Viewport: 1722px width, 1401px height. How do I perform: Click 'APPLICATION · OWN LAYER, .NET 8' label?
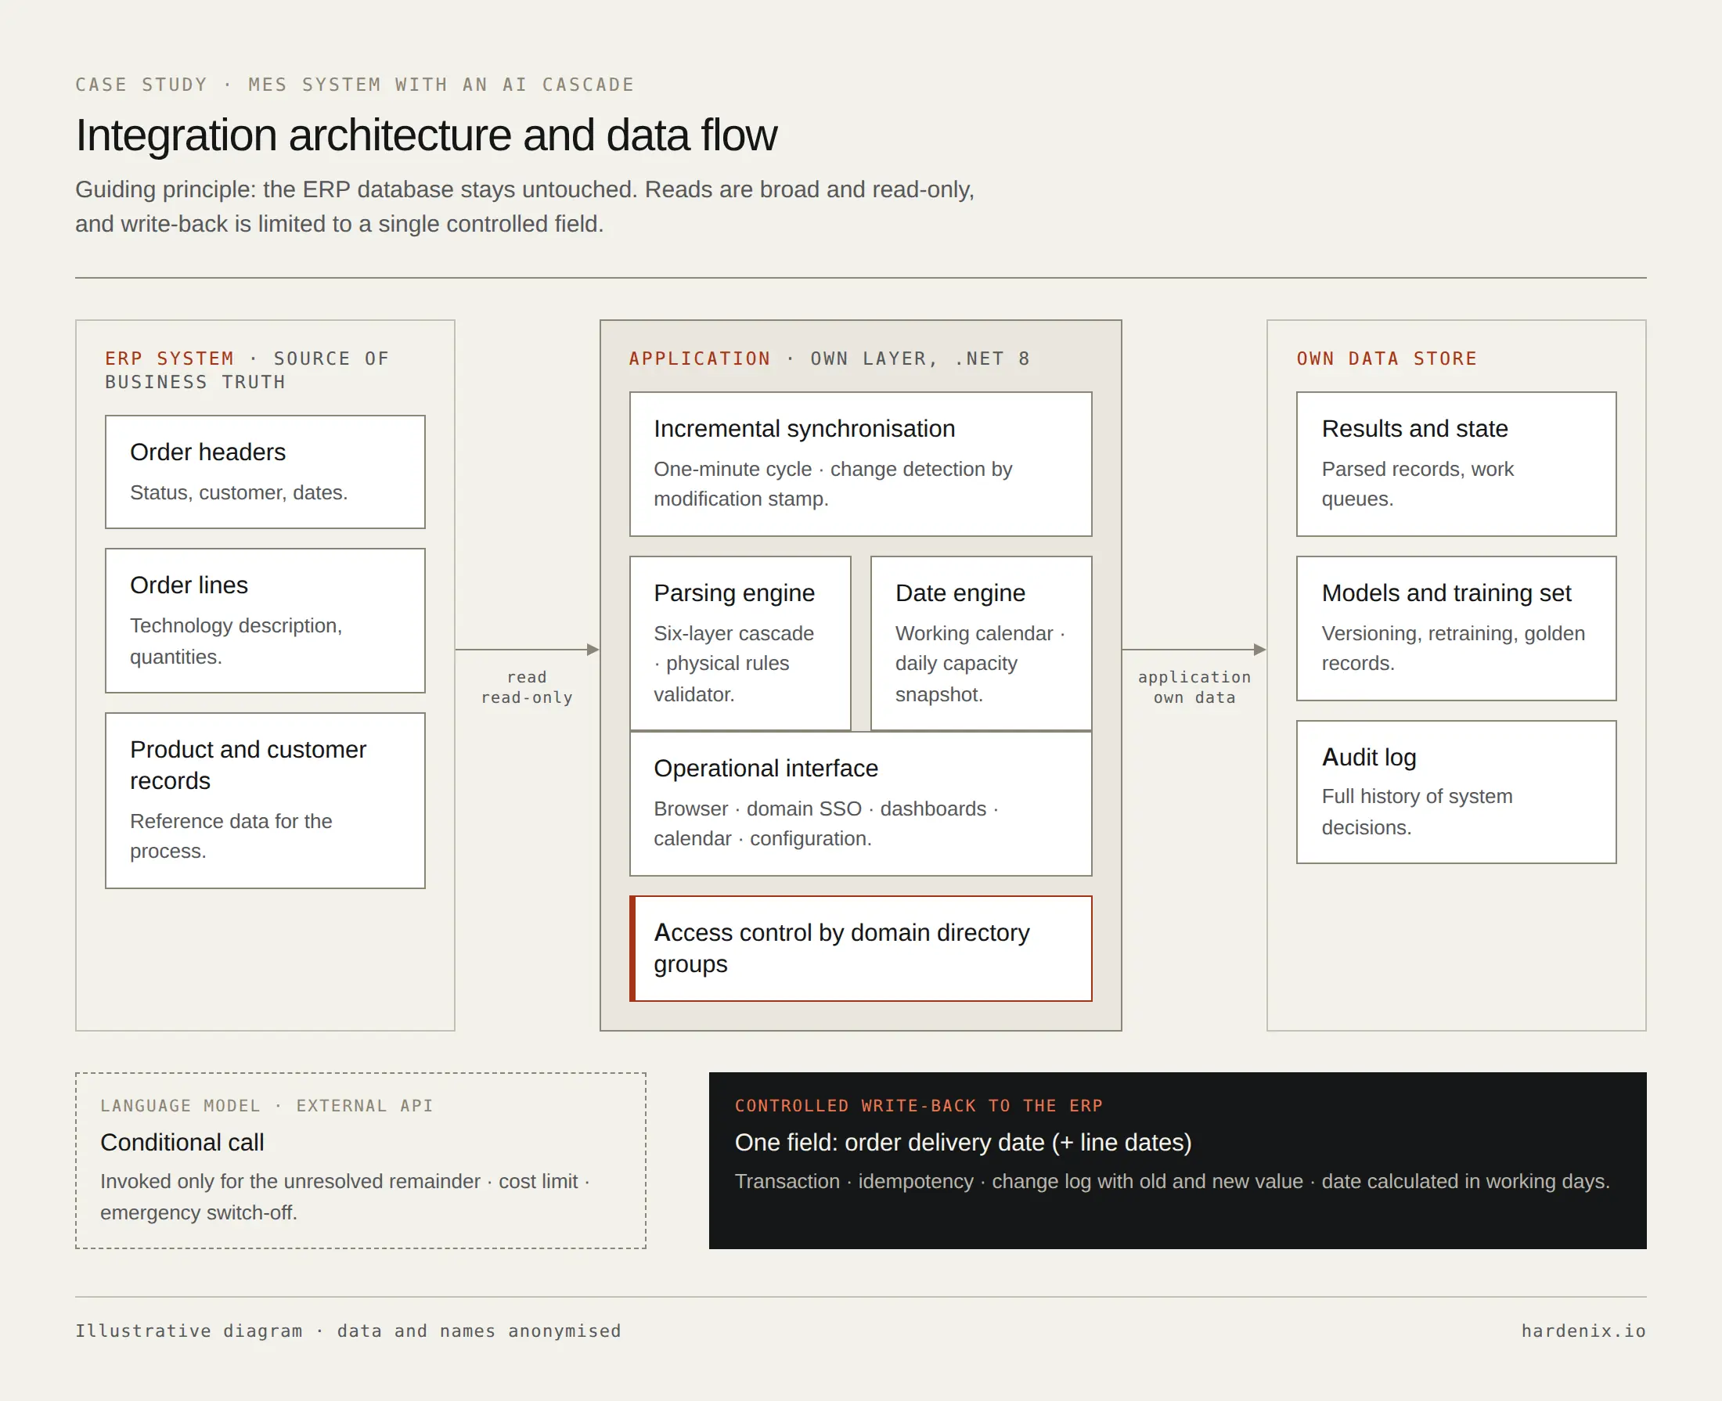tap(830, 358)
